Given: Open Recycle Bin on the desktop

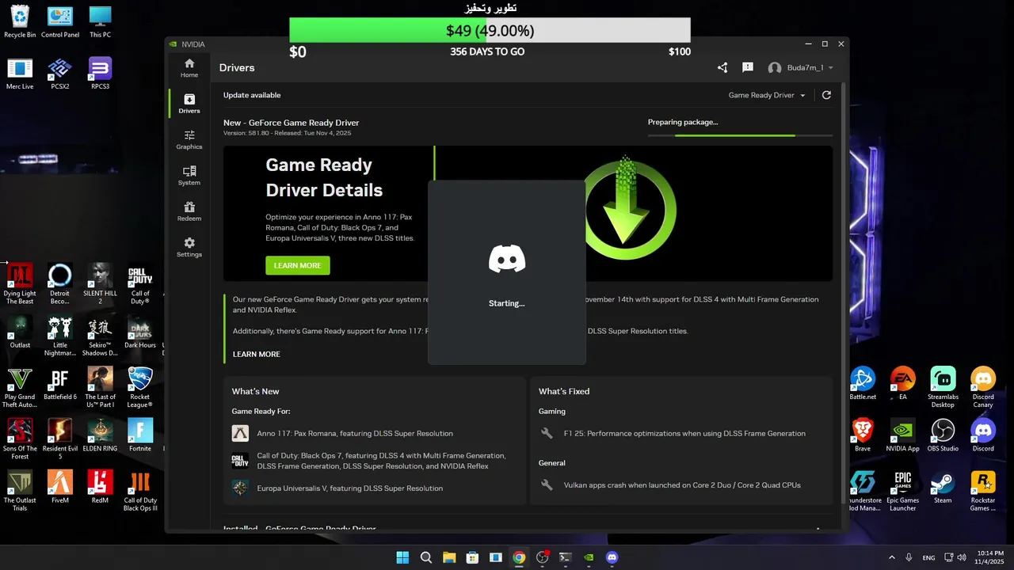Looking at the screenshot, I should tap(20, 21).
